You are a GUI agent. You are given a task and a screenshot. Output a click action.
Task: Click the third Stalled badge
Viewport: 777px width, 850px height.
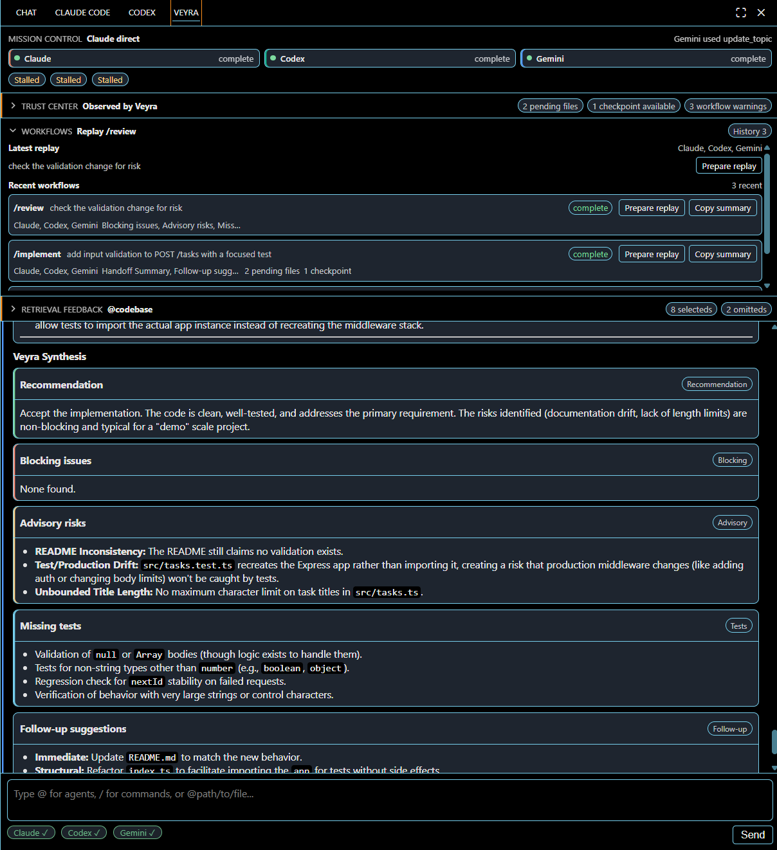[110, 80]
